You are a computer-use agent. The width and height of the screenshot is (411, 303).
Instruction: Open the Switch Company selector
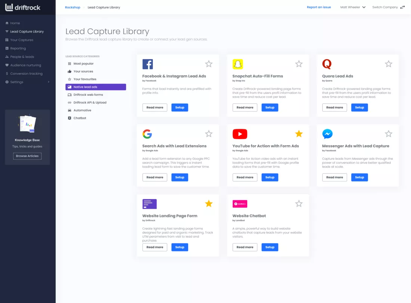pos(389,7)
